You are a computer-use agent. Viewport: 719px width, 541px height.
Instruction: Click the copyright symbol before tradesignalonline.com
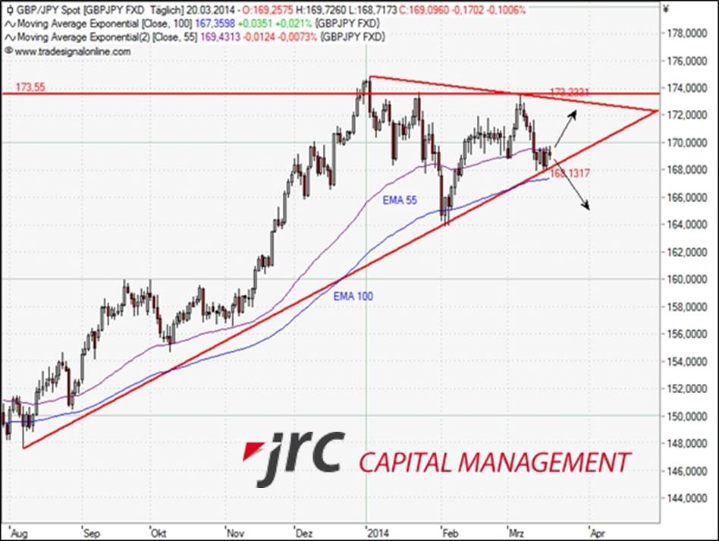tap(8, 52)
